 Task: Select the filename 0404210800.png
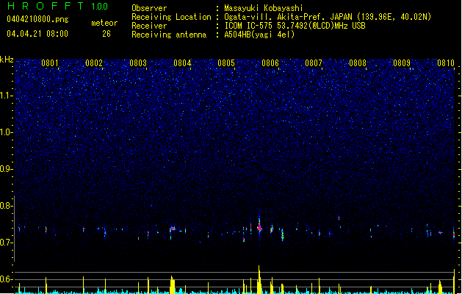tap(37, 19)
